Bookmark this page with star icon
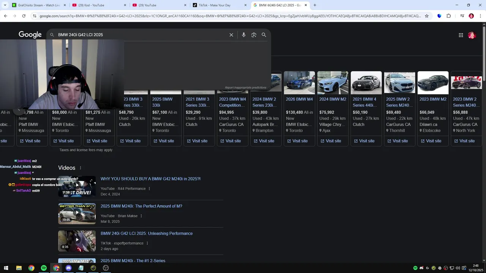The height and width of the screenshot is (273, 486). pyautogui.click(x=427, y=16)
